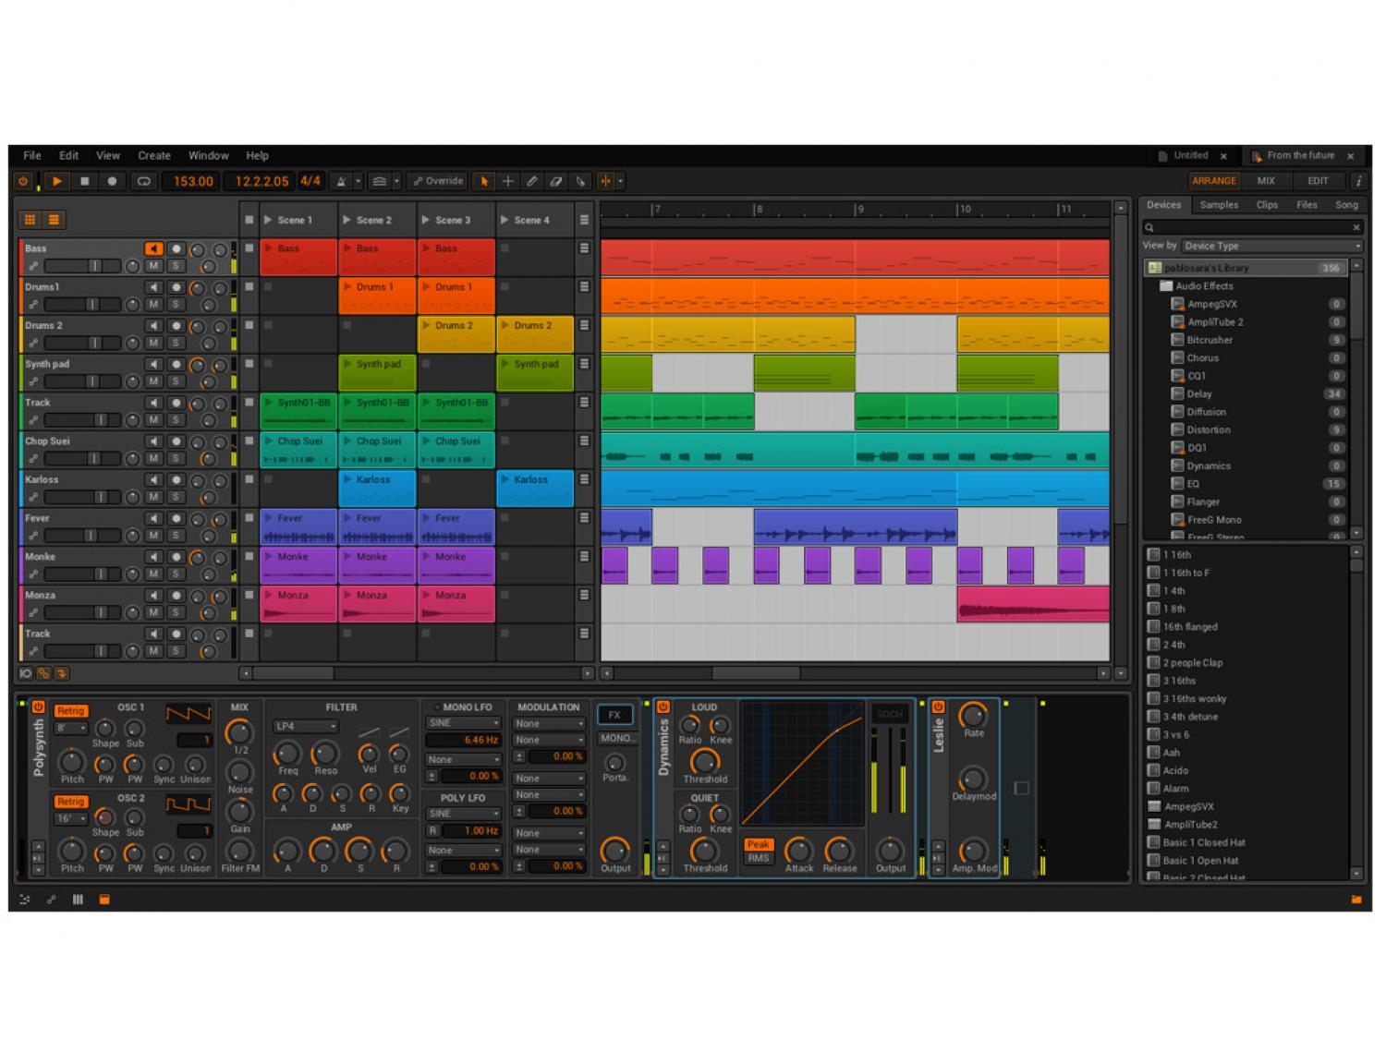Click the metronome icon

(341, 182)
